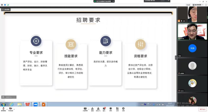The width and height of the screenshot is (208, 112).
Task: Open the members (成员) list
Action: [98, 109]
